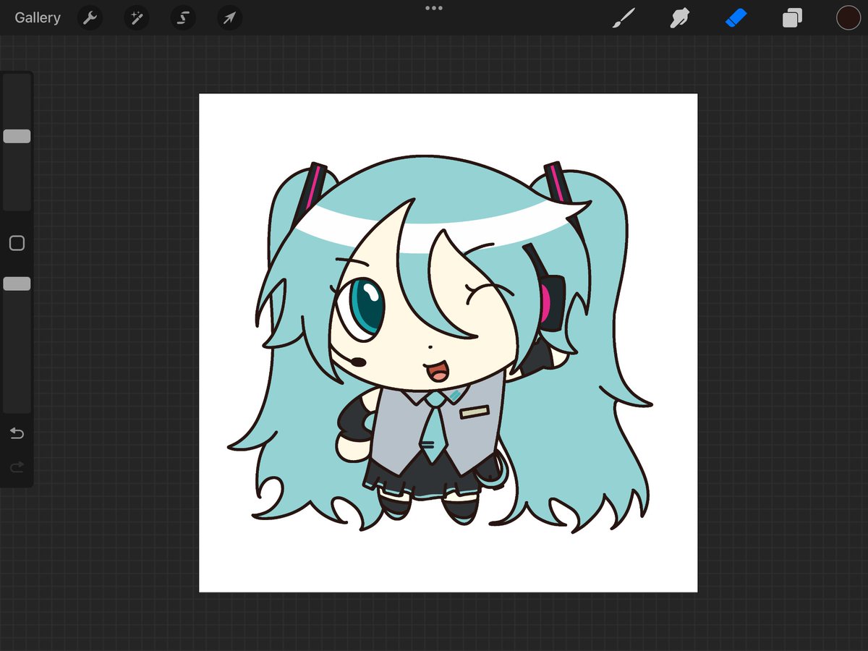Screen dimensions: 868x651
Task: Return to the Gallery
Action: [38, 18]
